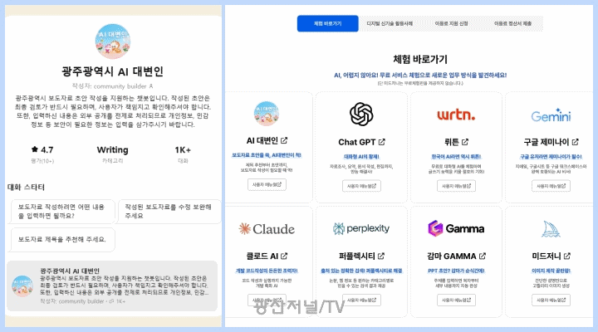Click the star rating icon beside 4.7

[x=35, y=149]
